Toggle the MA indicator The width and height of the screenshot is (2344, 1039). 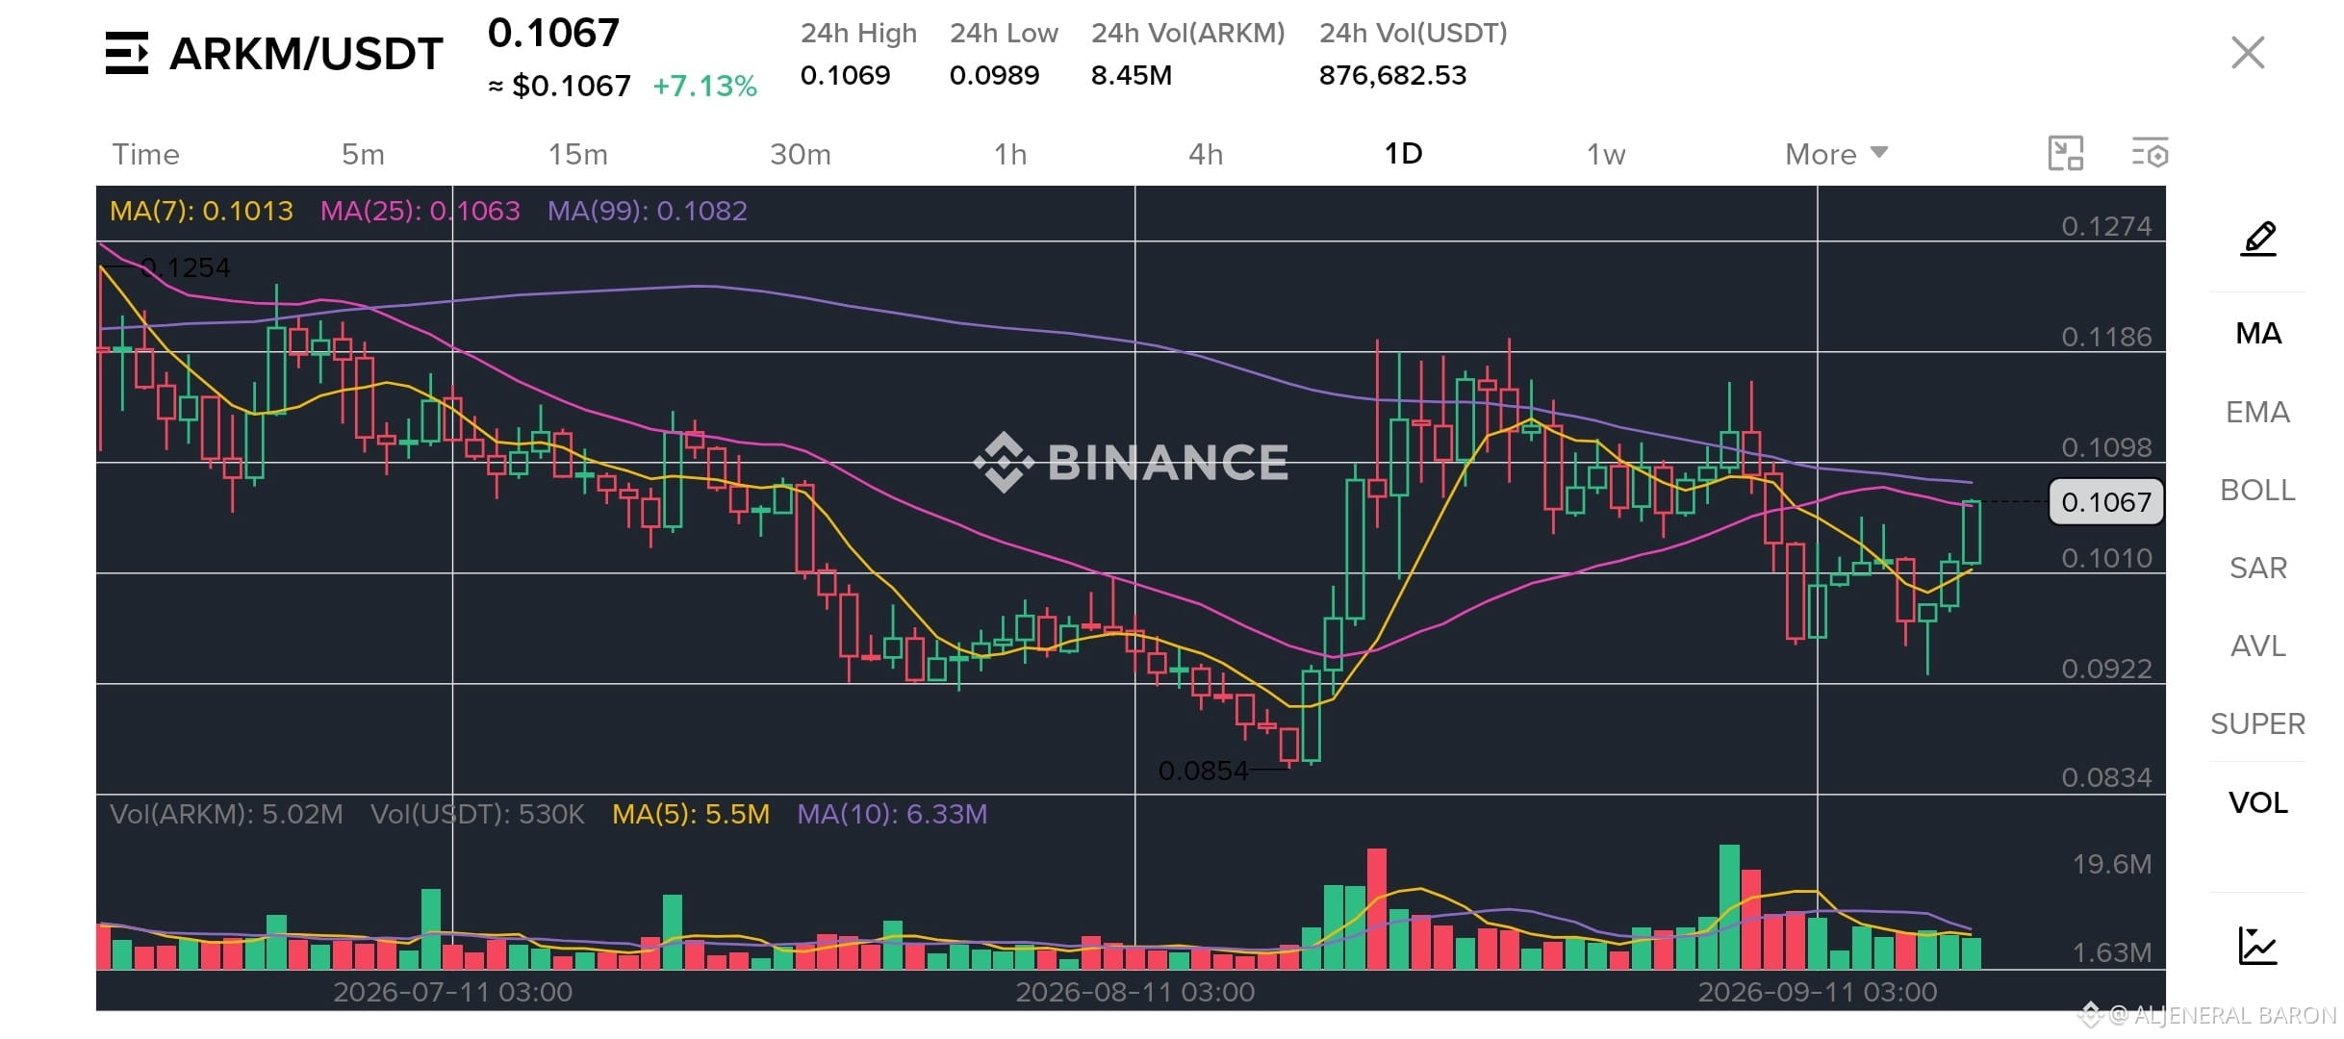(x=2258, y=334)
